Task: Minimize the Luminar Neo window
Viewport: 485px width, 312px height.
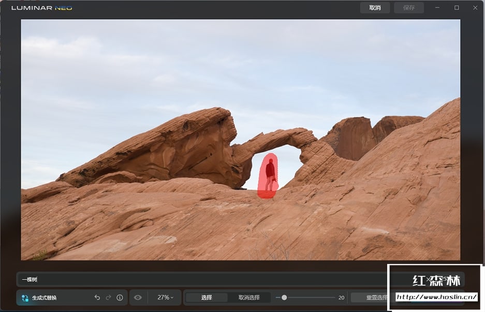Action: [x=438, y=8]
